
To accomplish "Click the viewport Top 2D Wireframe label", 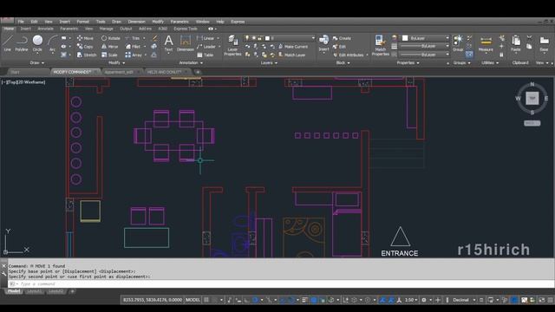I will (23, 82).
